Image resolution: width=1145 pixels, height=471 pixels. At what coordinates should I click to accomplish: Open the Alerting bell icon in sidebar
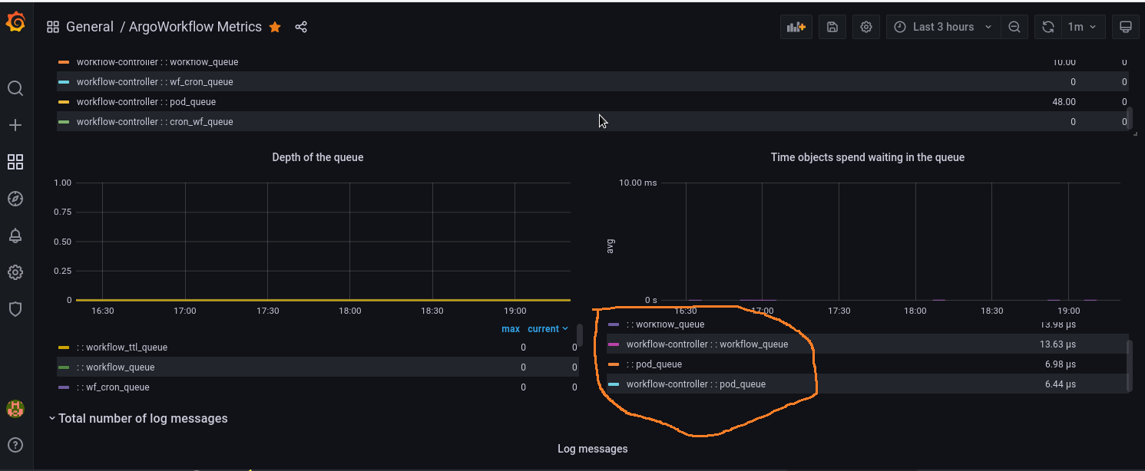click(x=15, y=235)
